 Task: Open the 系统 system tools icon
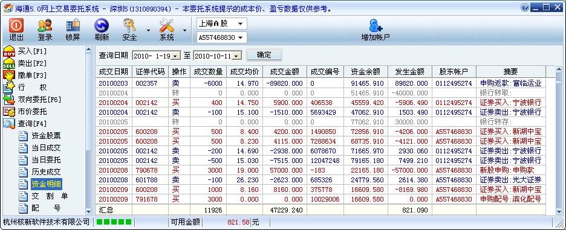(166, 30)
